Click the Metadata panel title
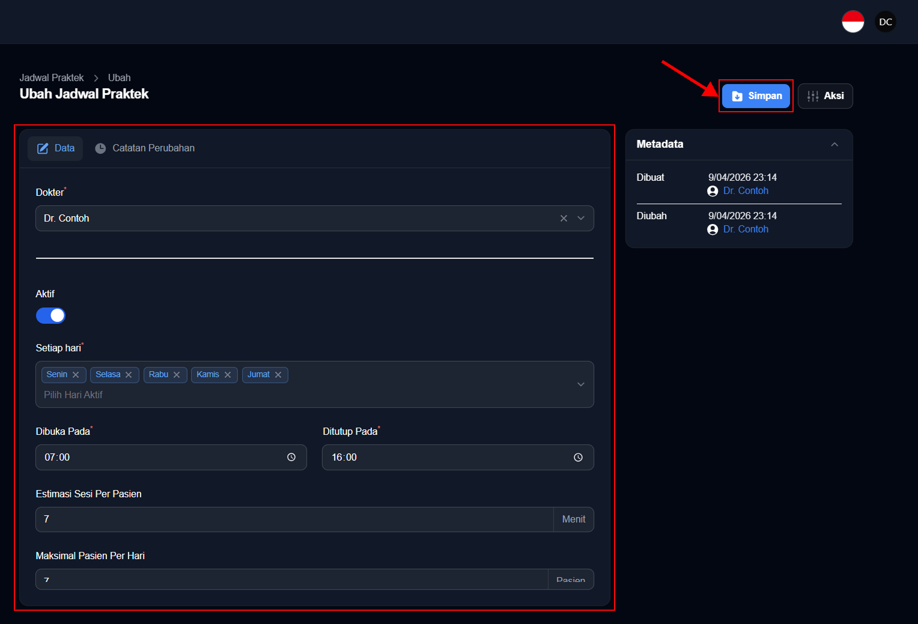Viewport: 918px width, 624px height. tap(660, 144)
